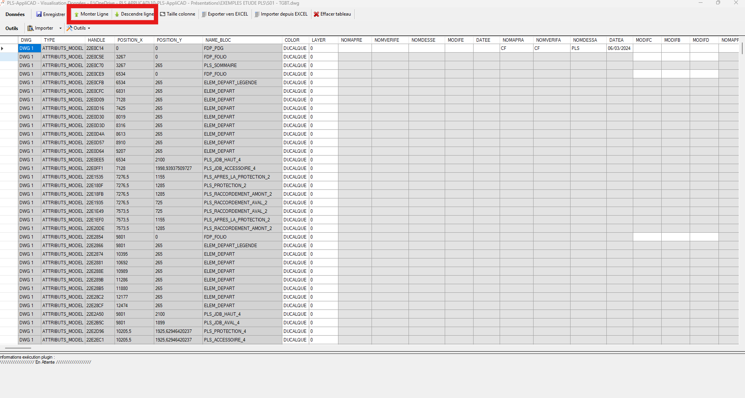The width and height of the screenshot is (745, 398).
Task: Click the DATEA cell showing 06/03/2024
Action: click(619, 48)
